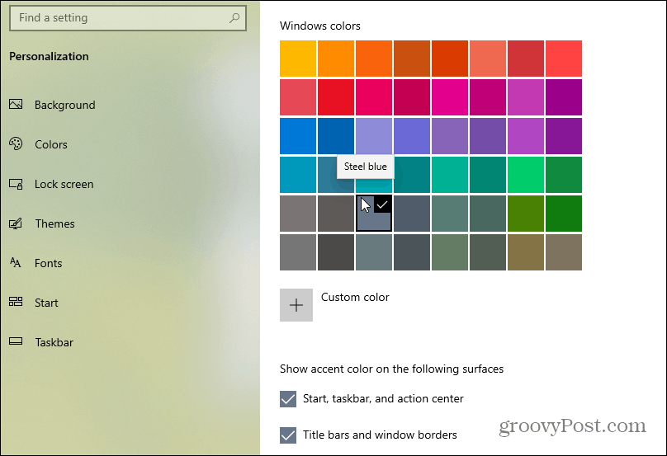Viewport: 667px width, 456px height.
Task: Go to Lock screen settings
Action: [x=64, y=184]
